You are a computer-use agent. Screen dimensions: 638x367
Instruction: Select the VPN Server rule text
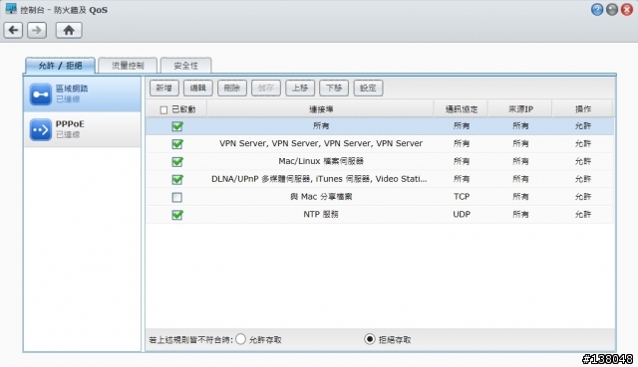point(321,143)
